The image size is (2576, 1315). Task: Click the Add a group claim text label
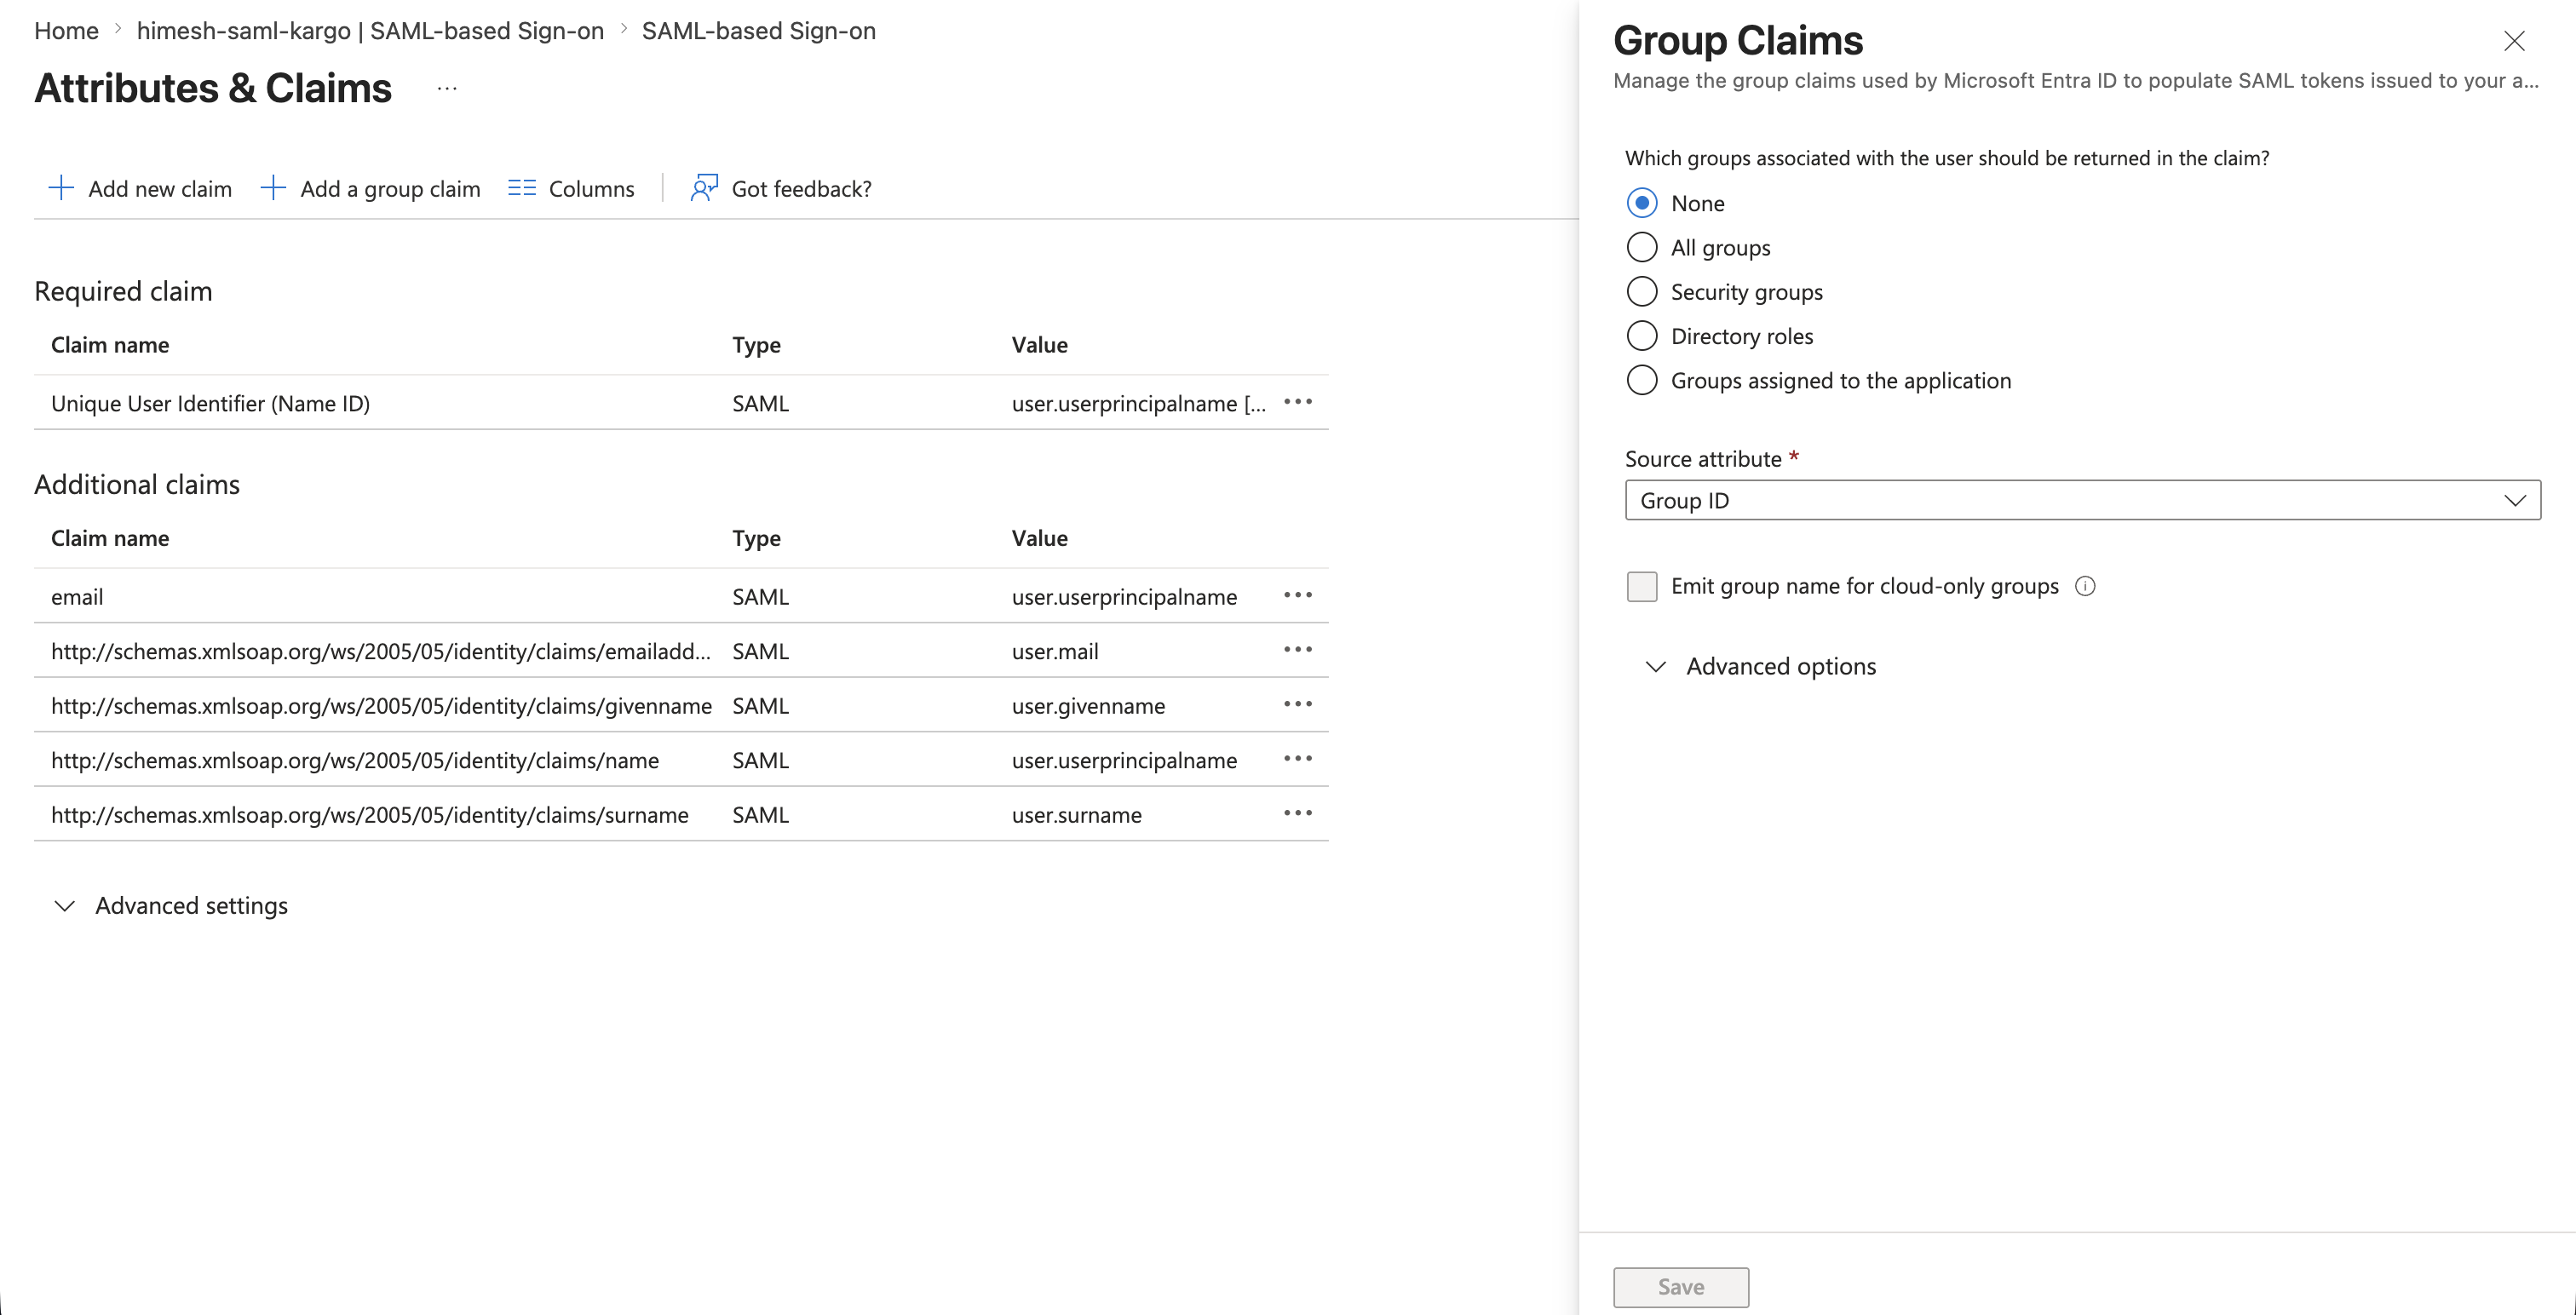[x=390, y=189]
